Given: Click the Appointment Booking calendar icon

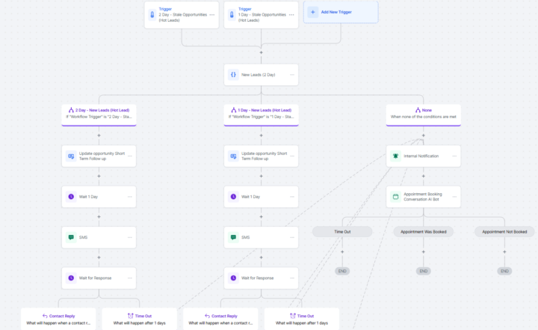Looking at the screenshot, I should click(x=395, y=197).
